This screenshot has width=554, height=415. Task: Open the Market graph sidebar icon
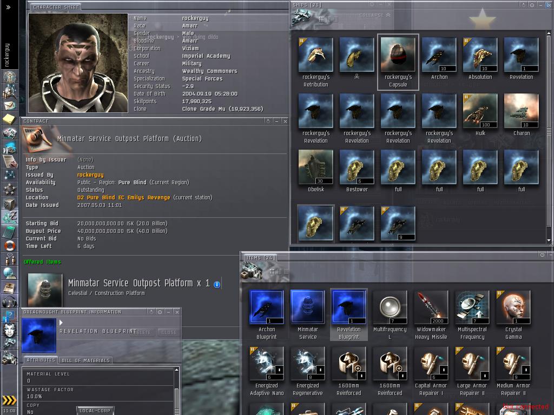click(x=10, y=147)
